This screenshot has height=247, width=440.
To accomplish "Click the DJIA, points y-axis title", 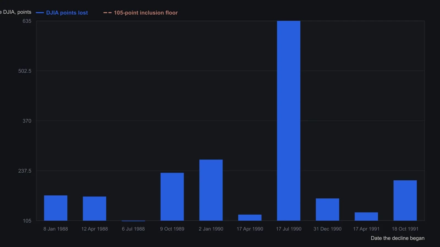I will [16, 12].
